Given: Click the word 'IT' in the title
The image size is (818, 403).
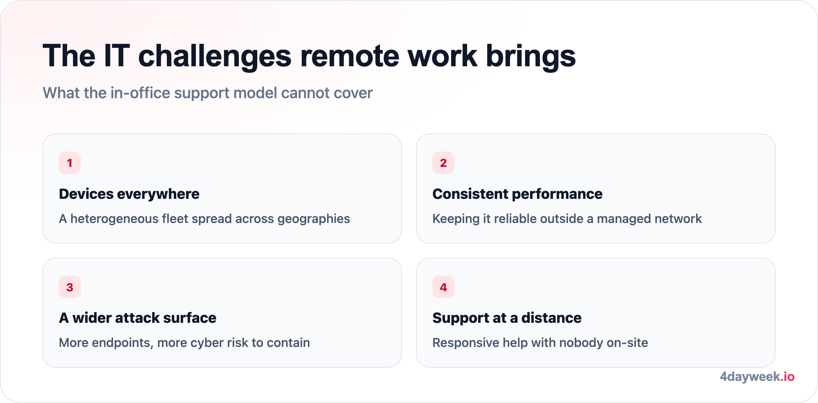Looking at the screenshot, I should click(117, 56).
